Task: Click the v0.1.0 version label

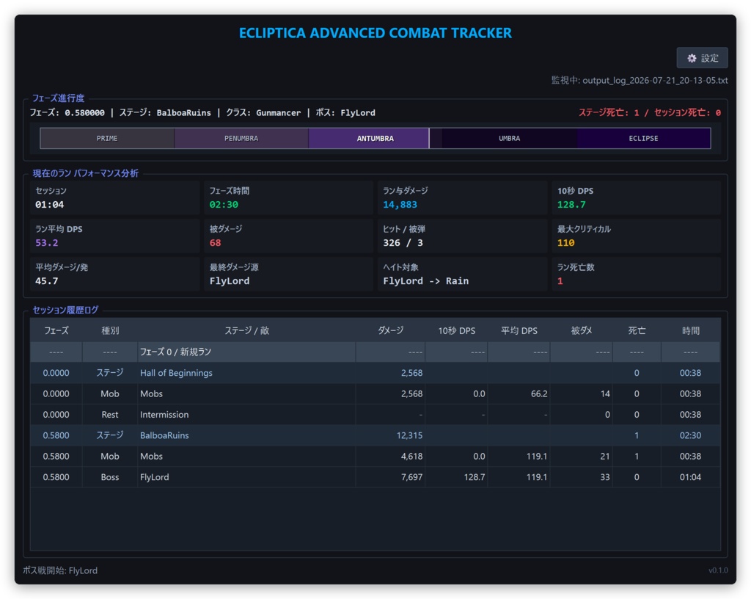Action: tap(718, 570)
